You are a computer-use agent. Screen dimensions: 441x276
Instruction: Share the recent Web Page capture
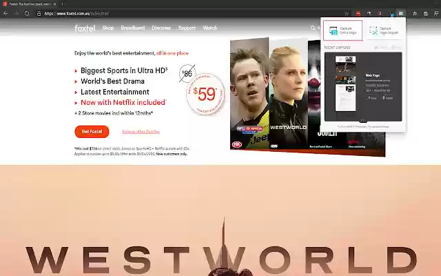tap(371, 98)
